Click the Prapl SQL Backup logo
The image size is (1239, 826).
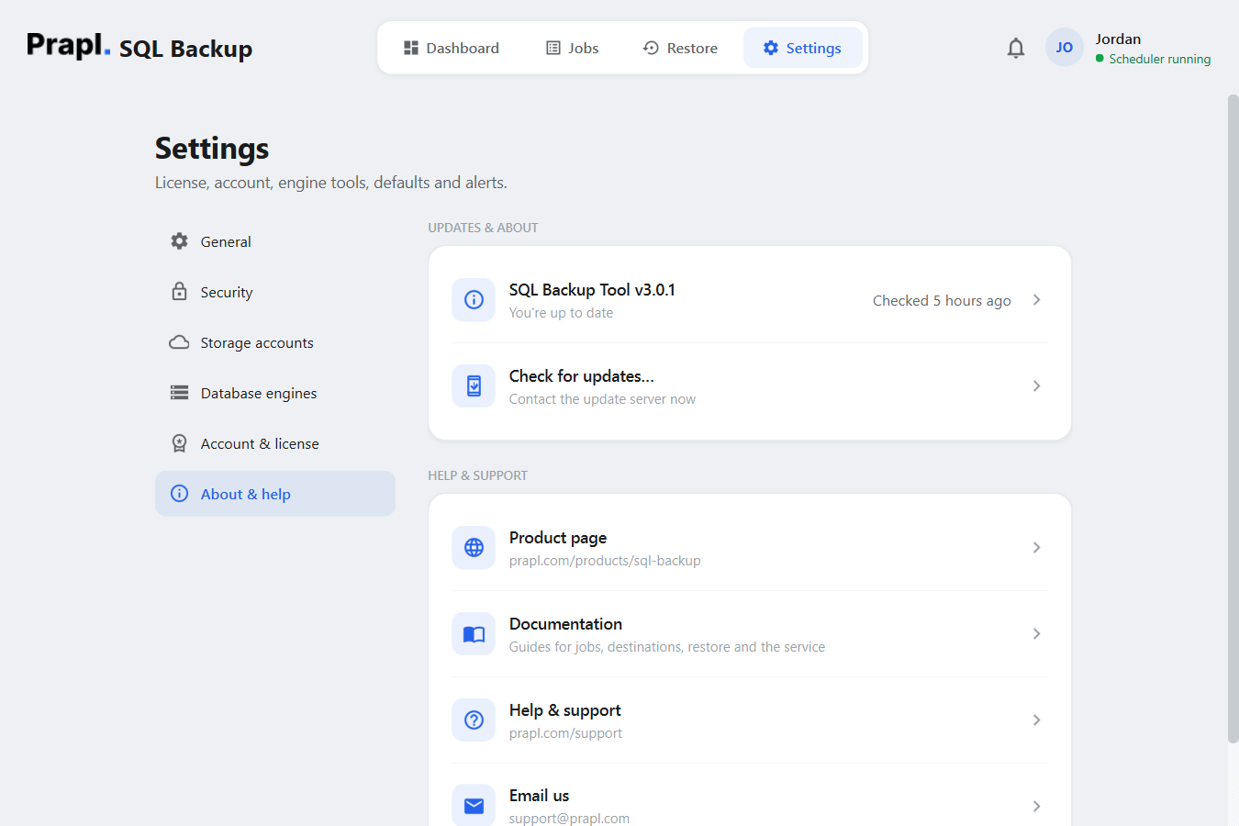[x=140, y=47]
